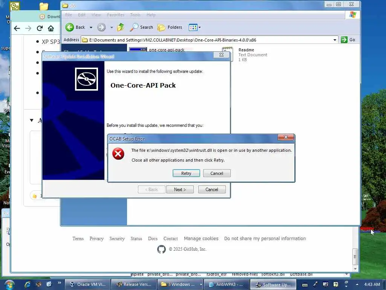
Task: Open the Tools menu in Explorer
Action: pyautogui.click(x=135, y=15)
